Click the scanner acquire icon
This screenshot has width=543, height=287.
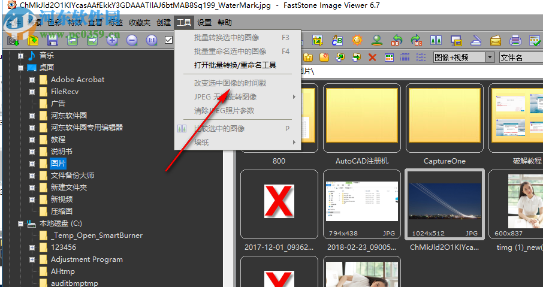(x=476, y=40)
